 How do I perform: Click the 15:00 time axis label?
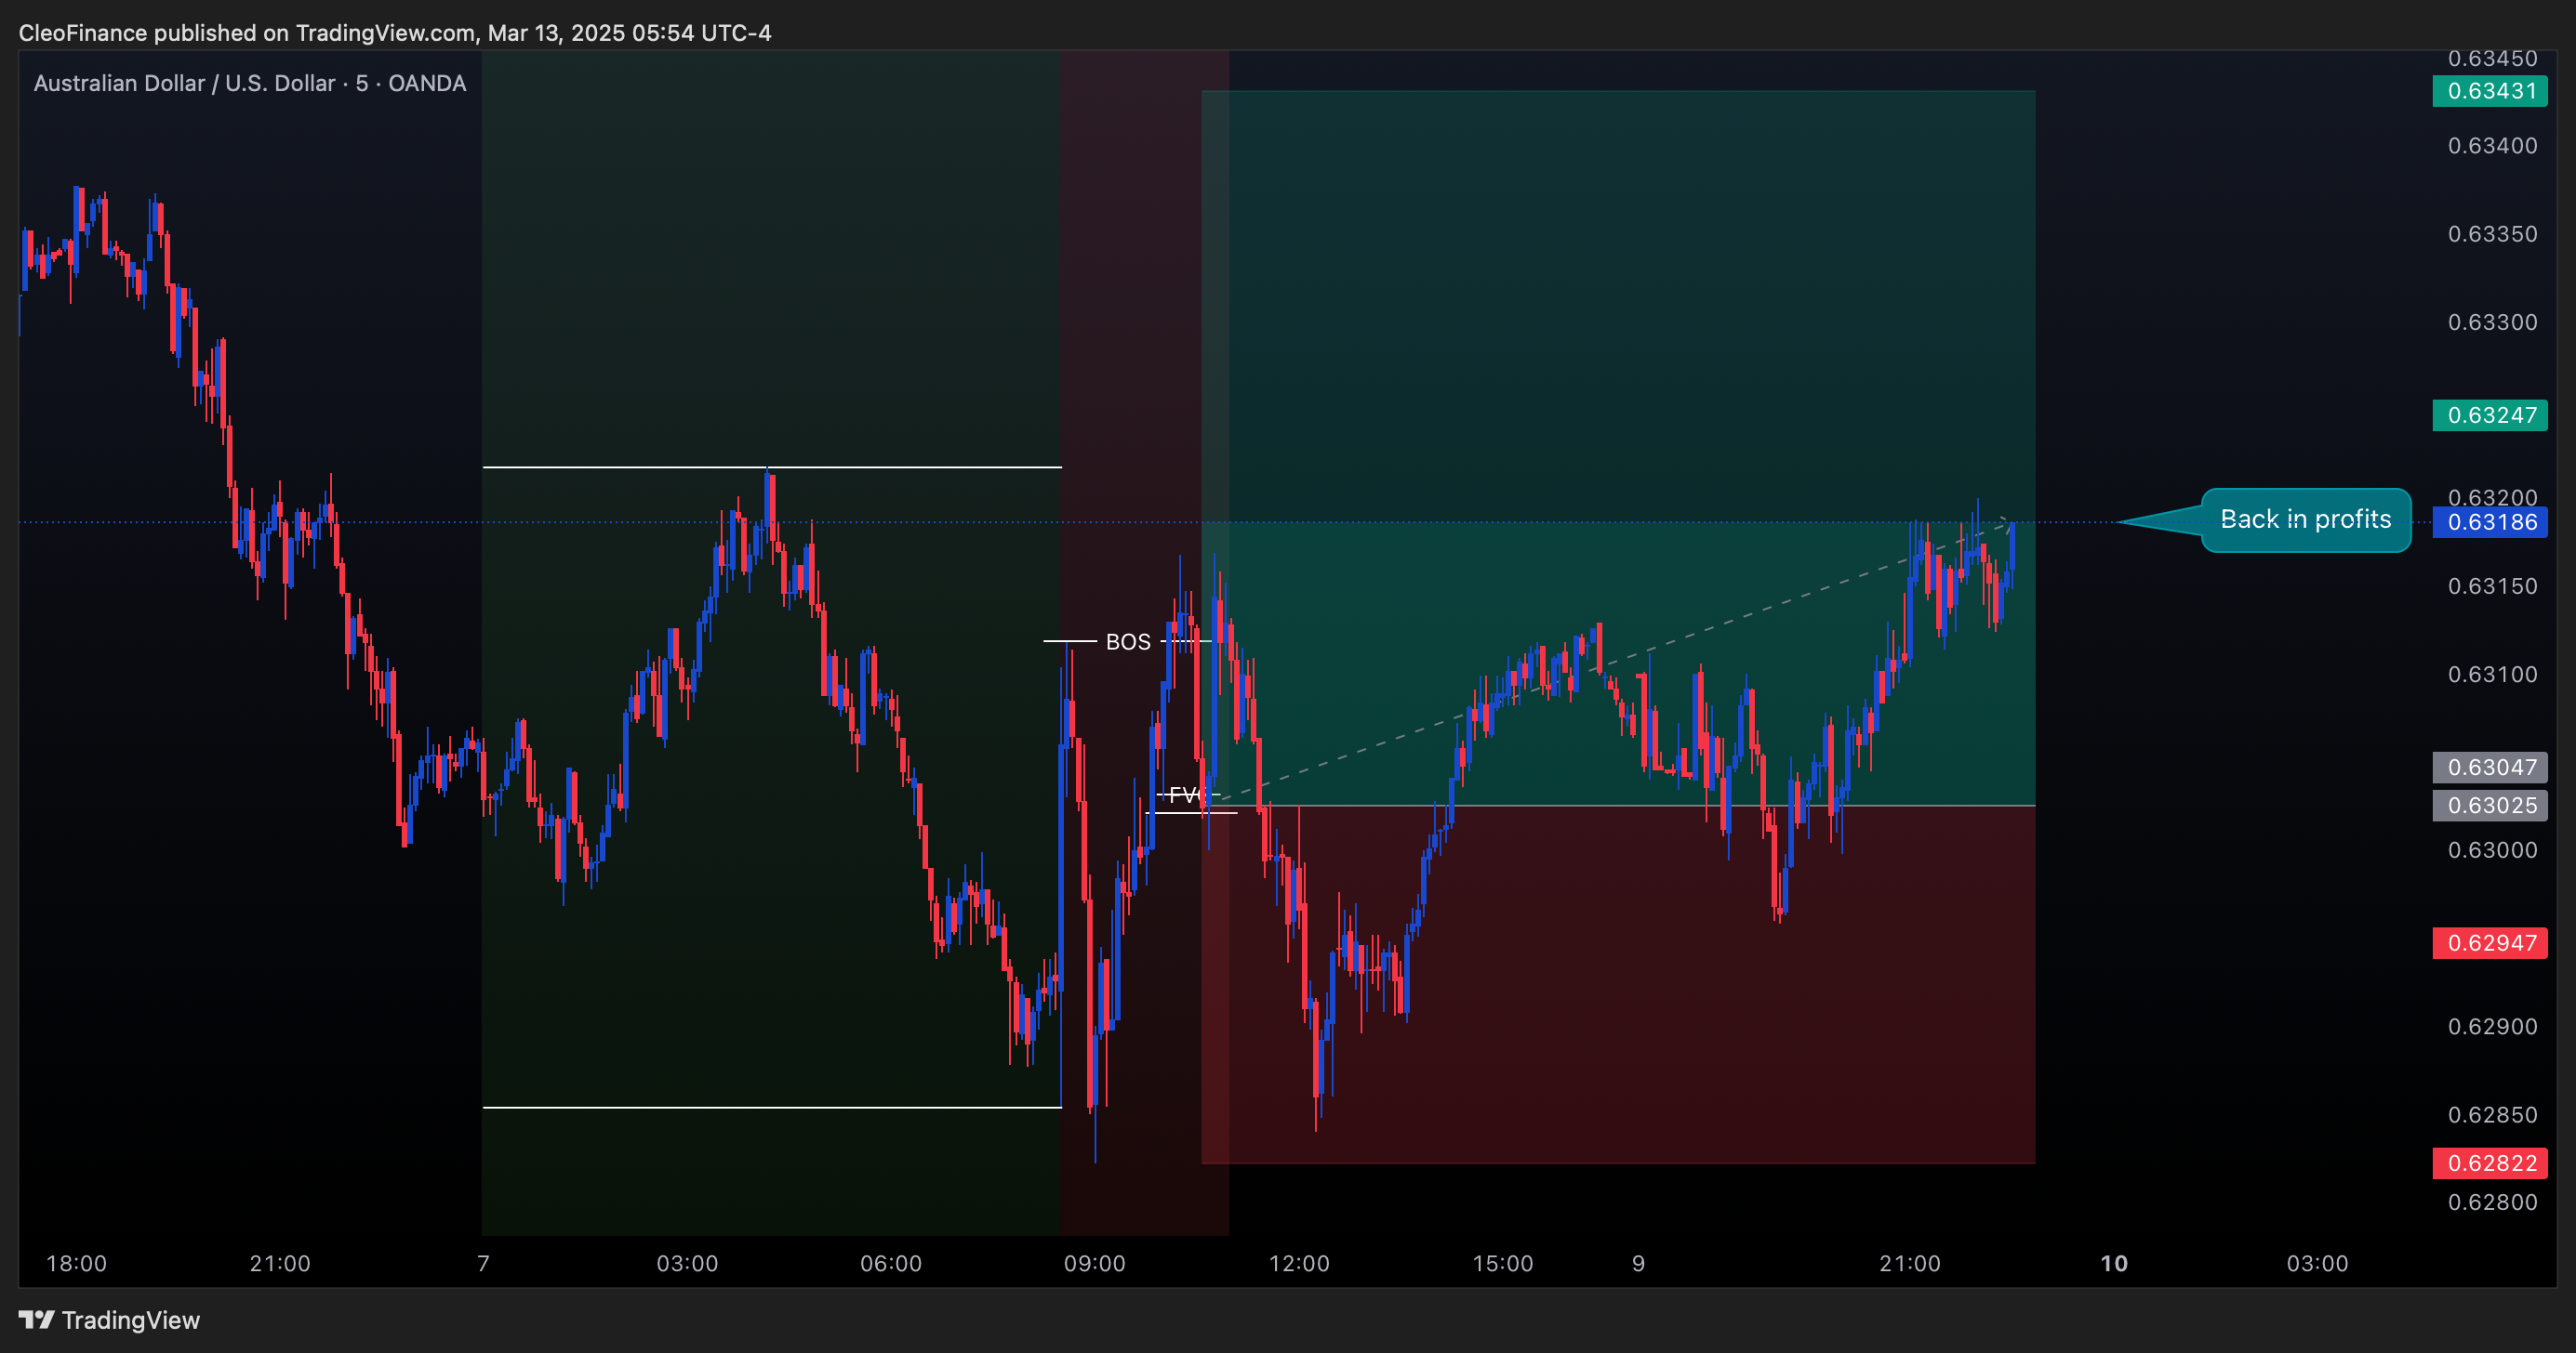pyautogui.click(x=1502, y=1263)
